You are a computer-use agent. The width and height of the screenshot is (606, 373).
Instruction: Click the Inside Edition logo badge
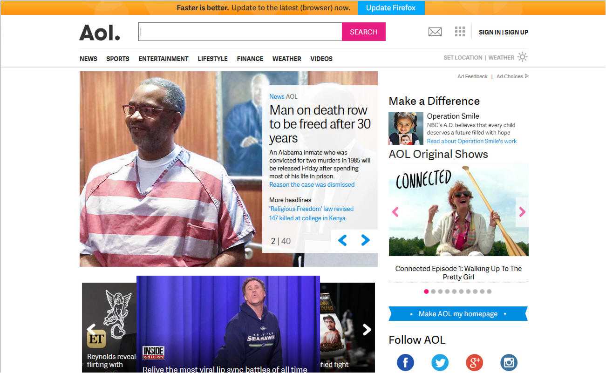[x=153, y=353]
